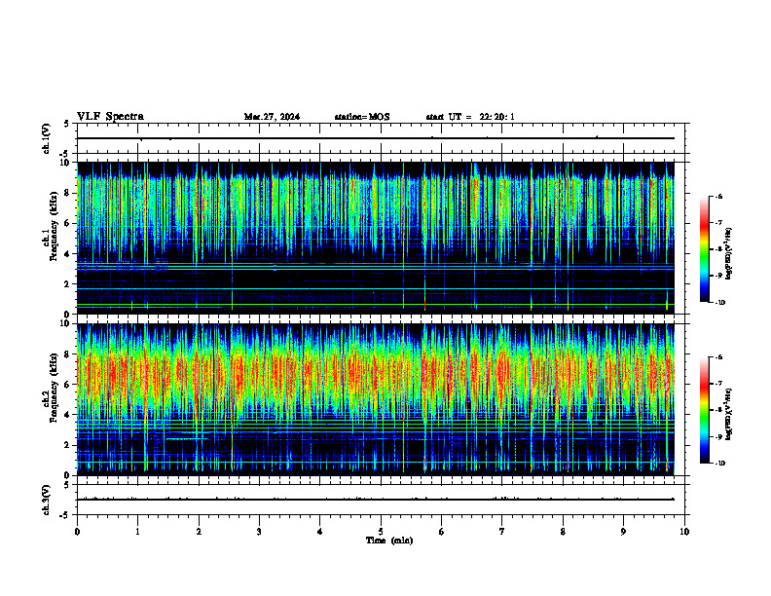Click the "station=MOS" header label
This screenshot has width=771, height=596.
pos(362,117)
